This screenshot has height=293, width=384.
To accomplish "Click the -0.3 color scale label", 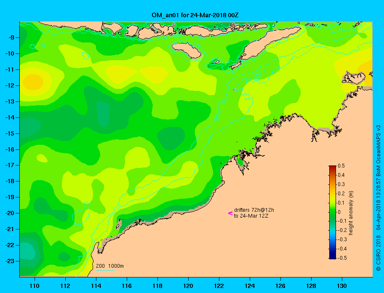I will 342,240.
